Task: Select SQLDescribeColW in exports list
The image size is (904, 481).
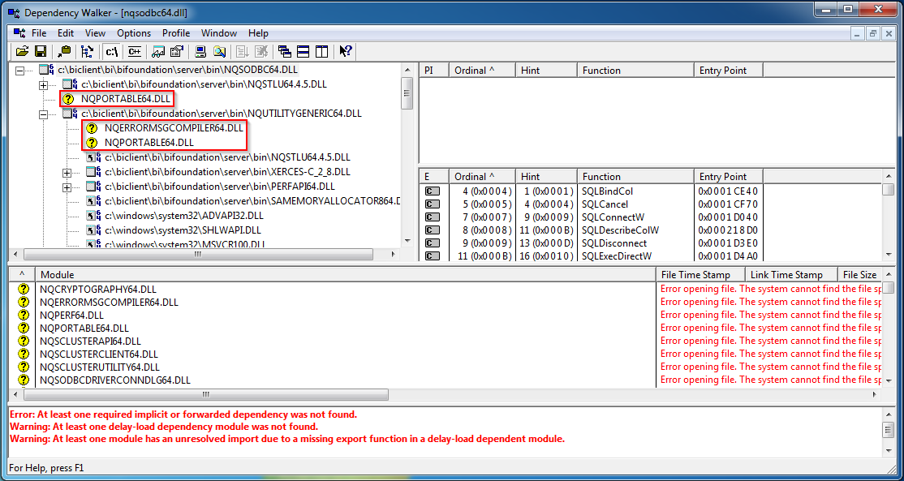Action: [x=621, y=230]
